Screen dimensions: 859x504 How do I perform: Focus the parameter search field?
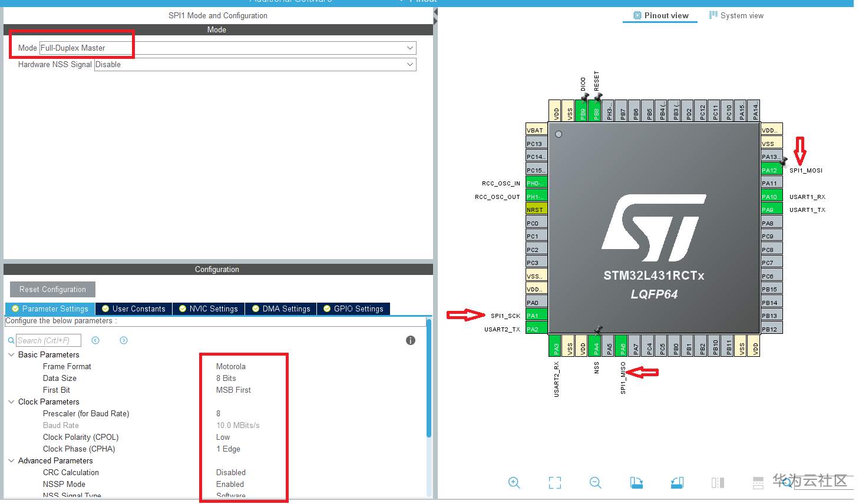pos(48,340)
